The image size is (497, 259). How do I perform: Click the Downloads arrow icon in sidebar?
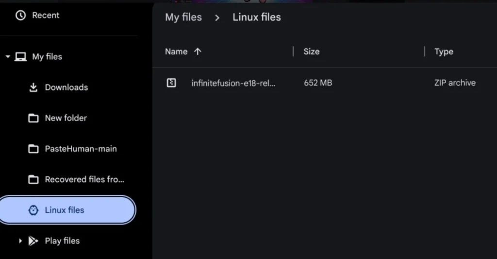[x=33, y=87]
